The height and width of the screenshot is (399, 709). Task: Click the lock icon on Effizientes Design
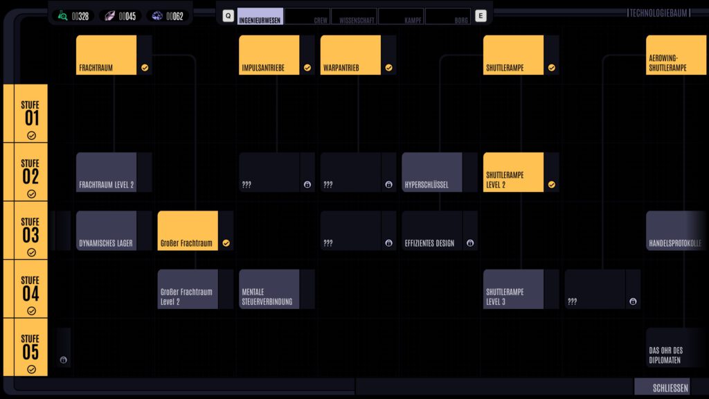pos(470,243)
